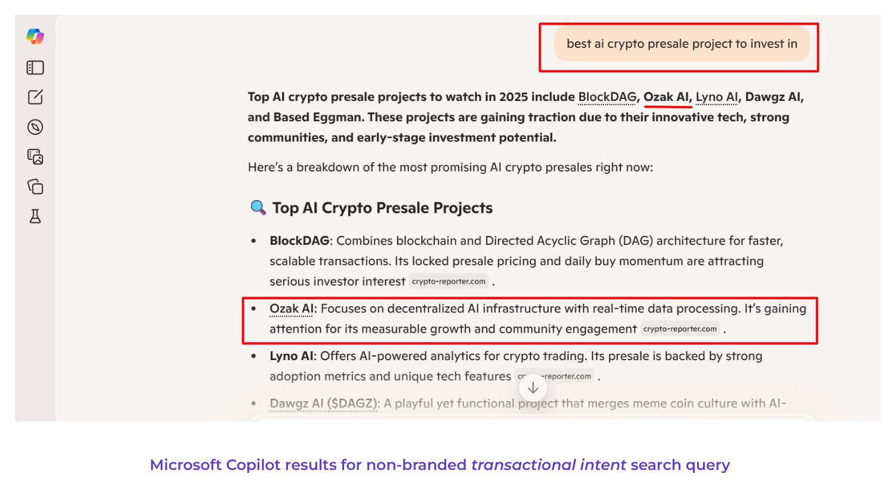896x504 pixels.
Task: Open Copilot Labs via the flask icon
Action: pos(35,217)
